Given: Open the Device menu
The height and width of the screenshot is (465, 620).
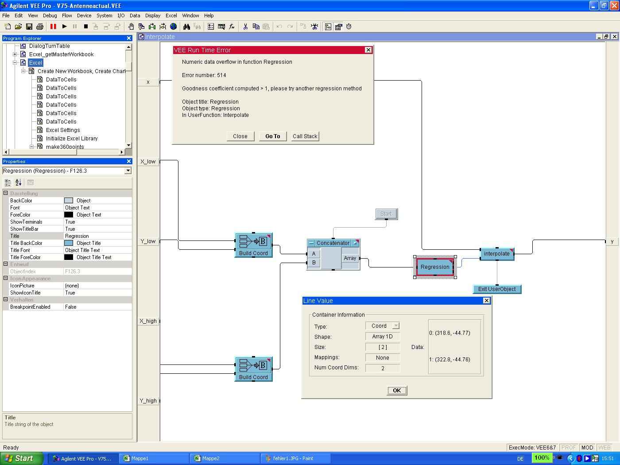Looking at the screenshot, I should point(84,15).
